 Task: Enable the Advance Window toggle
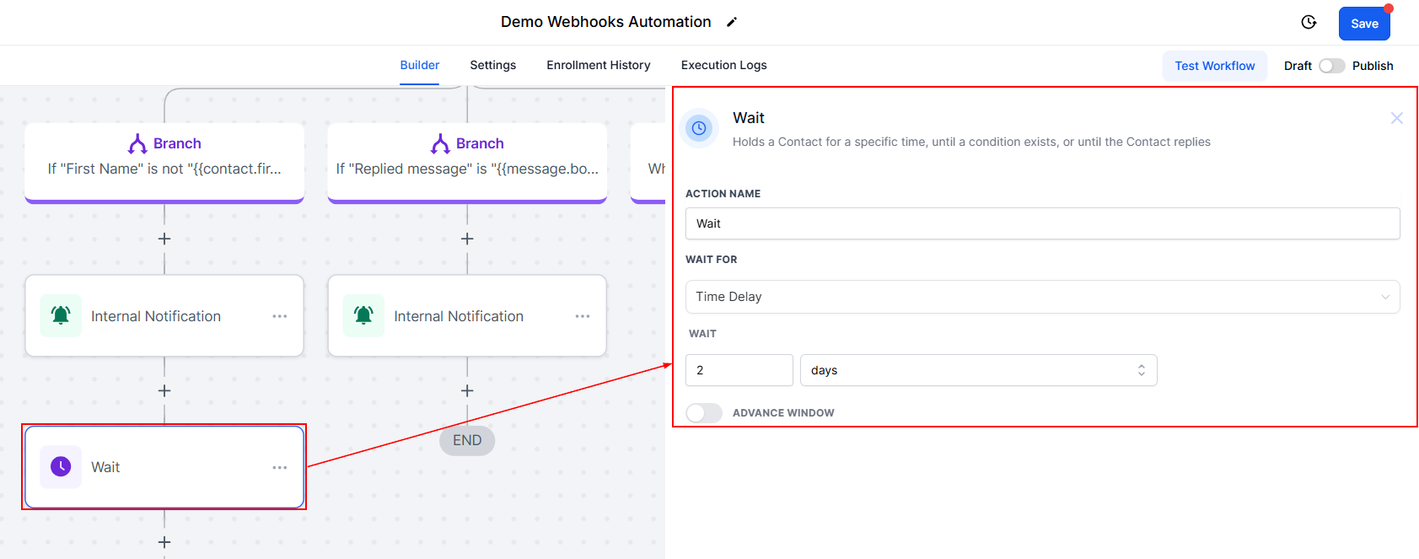pyautogui.click(x=703, y=413)
